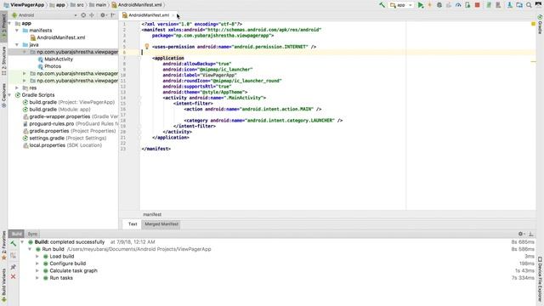Open the SDK Manager download icon
The image size is (544, 306).
coord(510,5)
